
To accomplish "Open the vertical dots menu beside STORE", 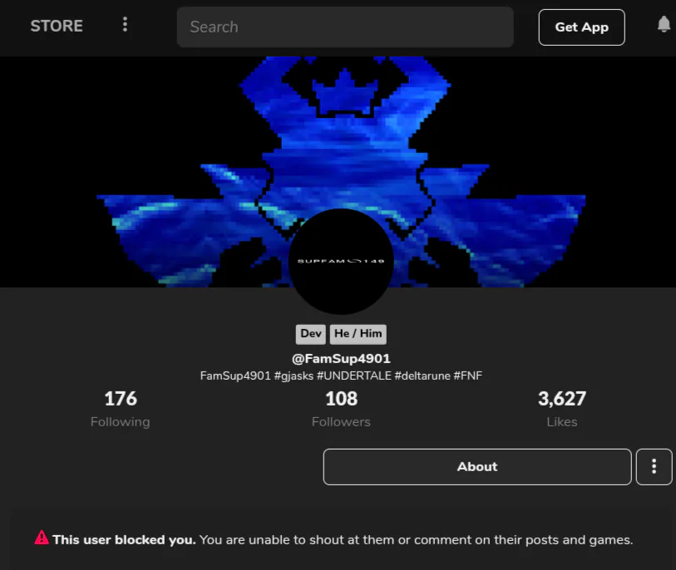I will (125, 25).
